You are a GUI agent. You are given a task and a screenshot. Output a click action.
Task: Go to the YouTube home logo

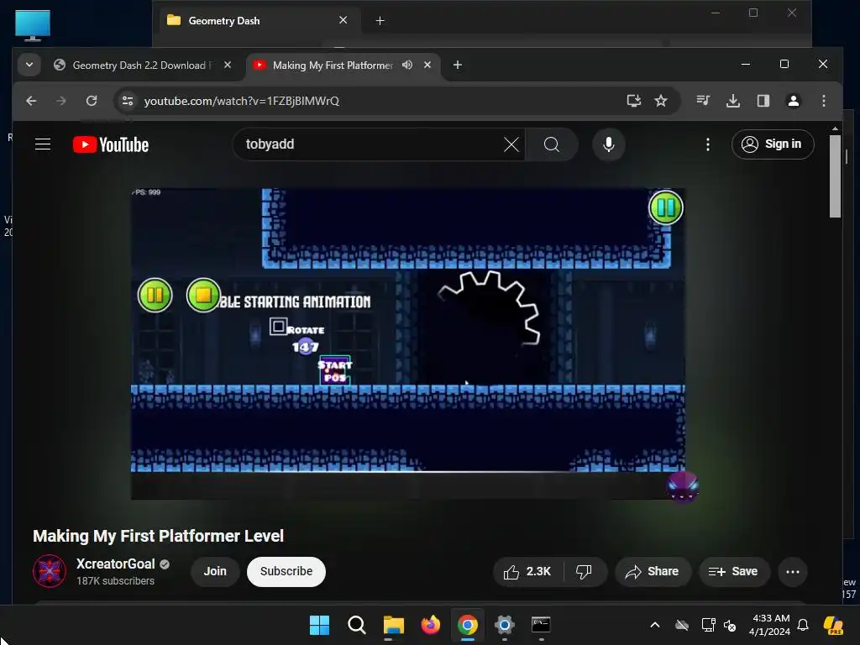coord(111,144)
